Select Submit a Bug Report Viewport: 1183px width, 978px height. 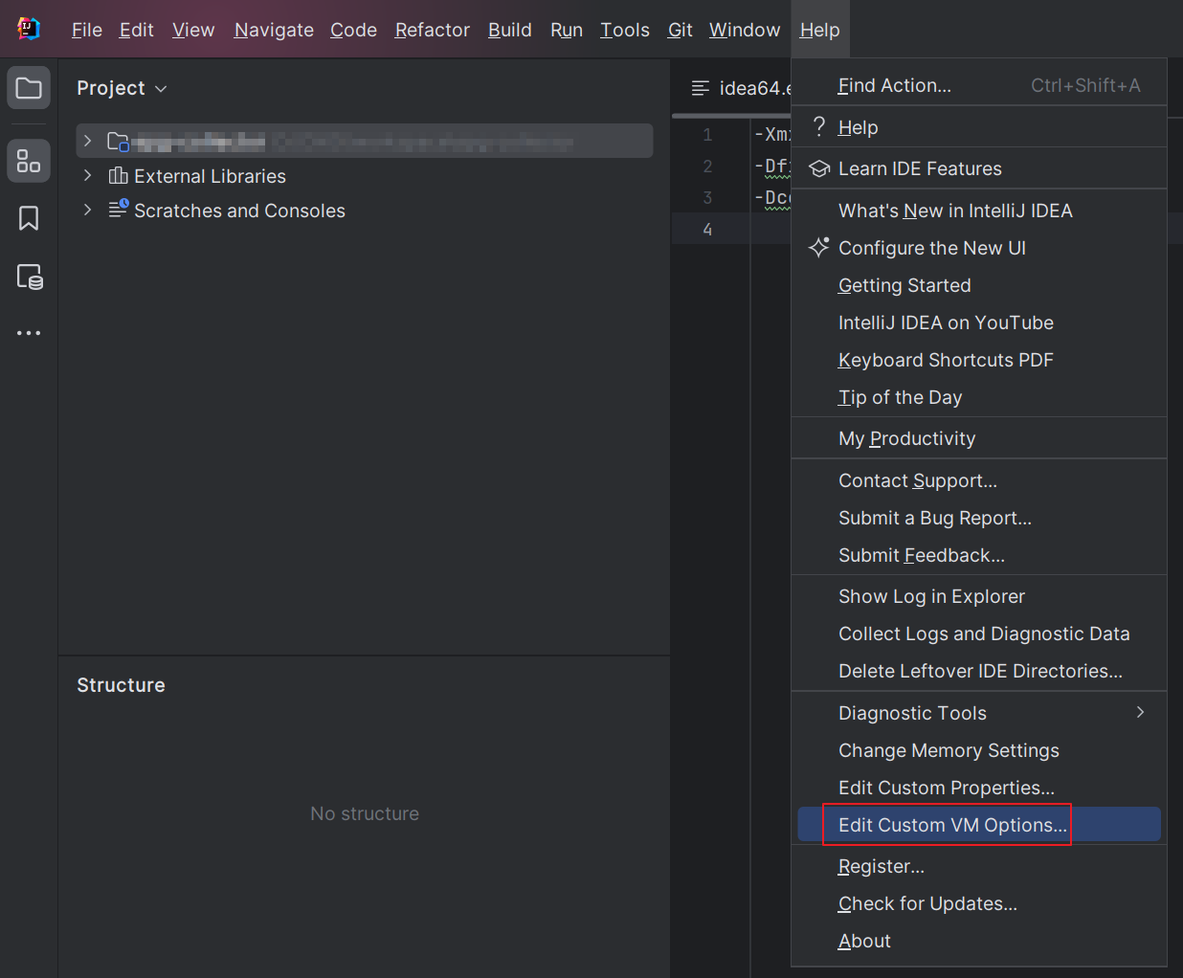(979, 518)
